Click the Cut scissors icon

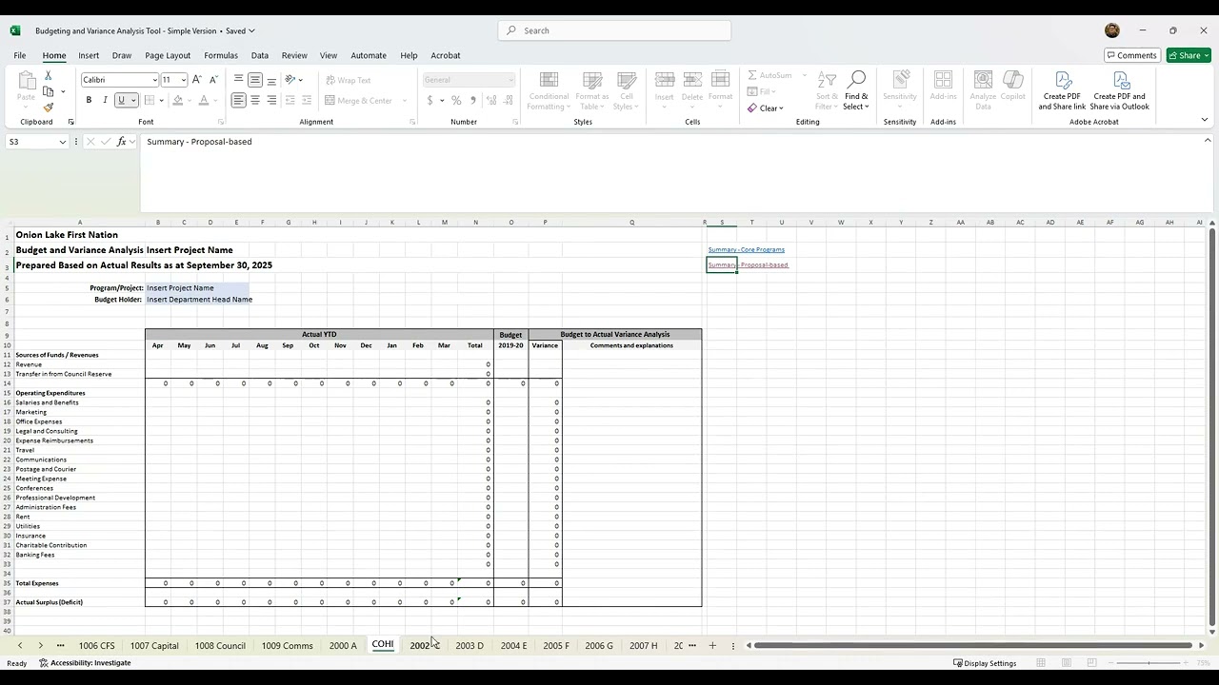[49, 75]
